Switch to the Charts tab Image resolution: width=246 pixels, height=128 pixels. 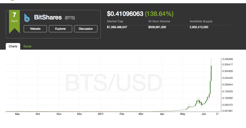point(13,46)
